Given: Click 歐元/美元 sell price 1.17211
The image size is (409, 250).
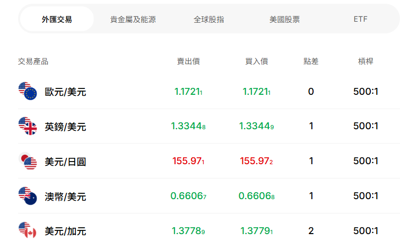Looking at the screenshot, I should point(188,92).
